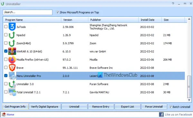This screenshot has width=193, height=118.
Task: Click the list scrollbar up arrow
Action: pyautogui.click(x=189, y=19)
